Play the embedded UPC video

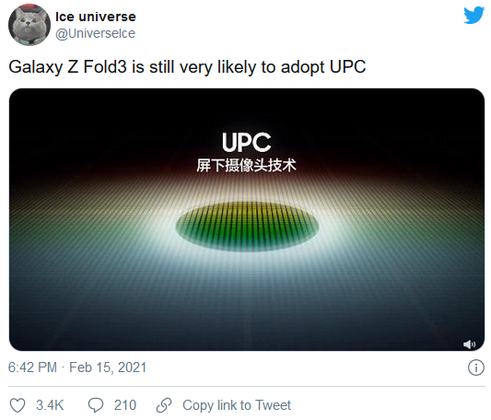[247, 219]
